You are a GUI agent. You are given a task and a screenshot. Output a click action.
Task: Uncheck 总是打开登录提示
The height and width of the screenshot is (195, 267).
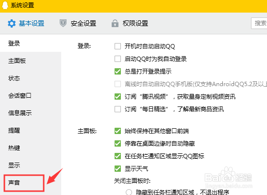tap(117, 72)
